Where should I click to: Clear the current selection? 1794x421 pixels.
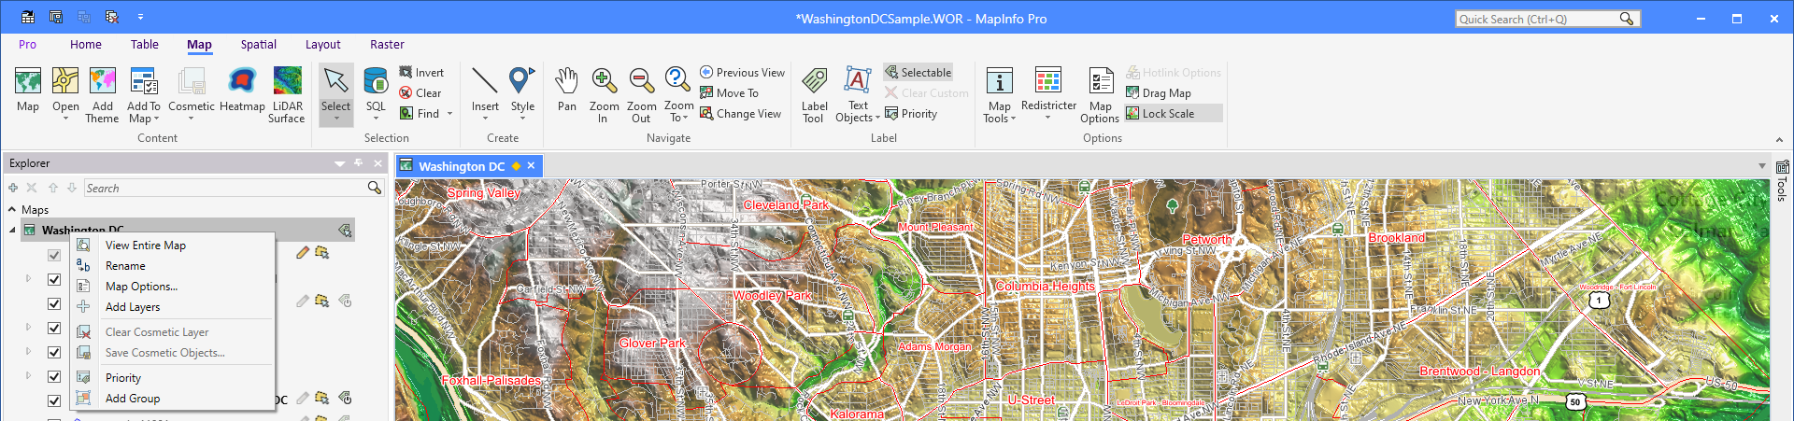tap(420, 93)
